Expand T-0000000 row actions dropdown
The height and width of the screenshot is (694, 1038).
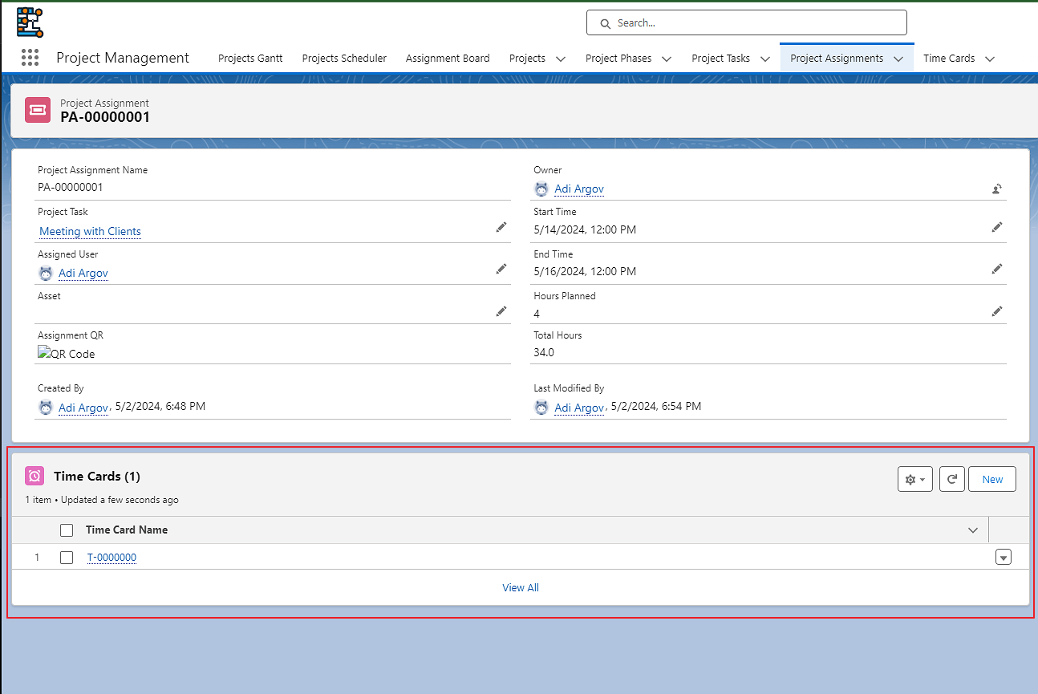tap(1003, 558)
